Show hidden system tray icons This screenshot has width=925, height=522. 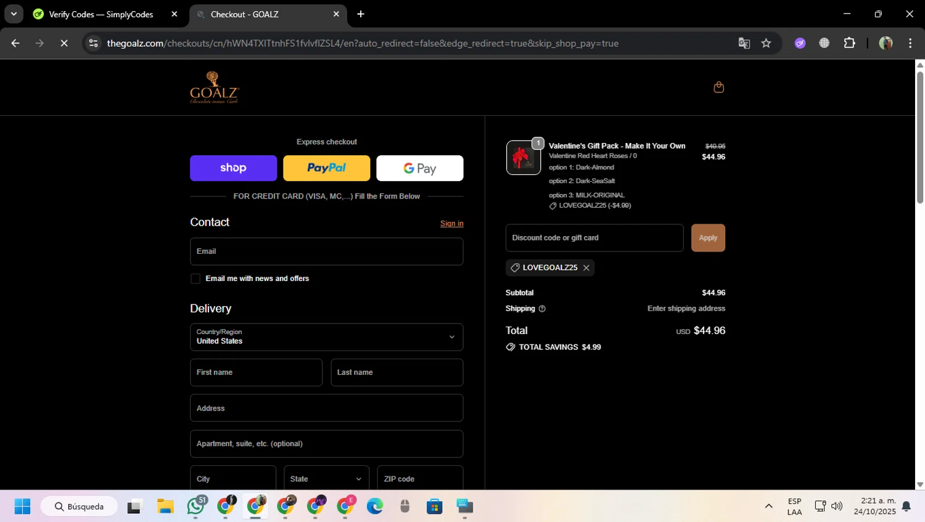[x=768, y=507]
